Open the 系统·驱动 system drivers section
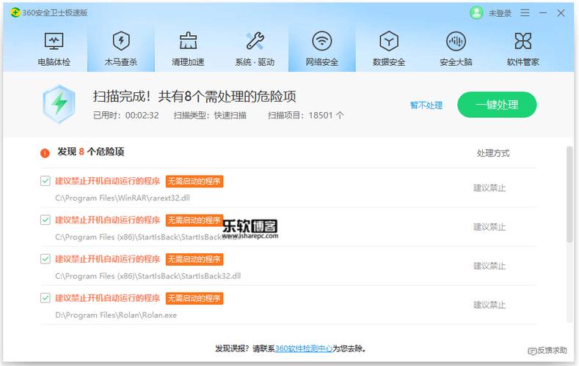 (x=255, y=49)
